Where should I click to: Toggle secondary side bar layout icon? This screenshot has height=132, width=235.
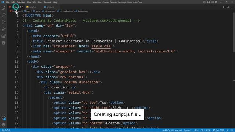point(212,2)
